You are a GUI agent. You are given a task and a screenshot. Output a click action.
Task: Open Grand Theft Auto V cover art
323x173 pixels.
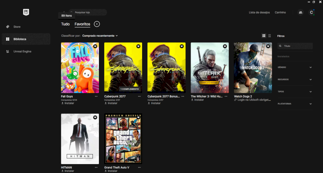point(123,139)
